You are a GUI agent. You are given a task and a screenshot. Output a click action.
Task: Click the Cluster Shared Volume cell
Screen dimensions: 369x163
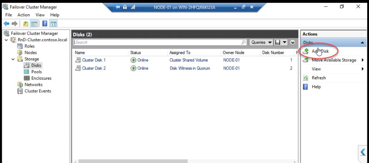pyautogui.click(x=189, y=60)
